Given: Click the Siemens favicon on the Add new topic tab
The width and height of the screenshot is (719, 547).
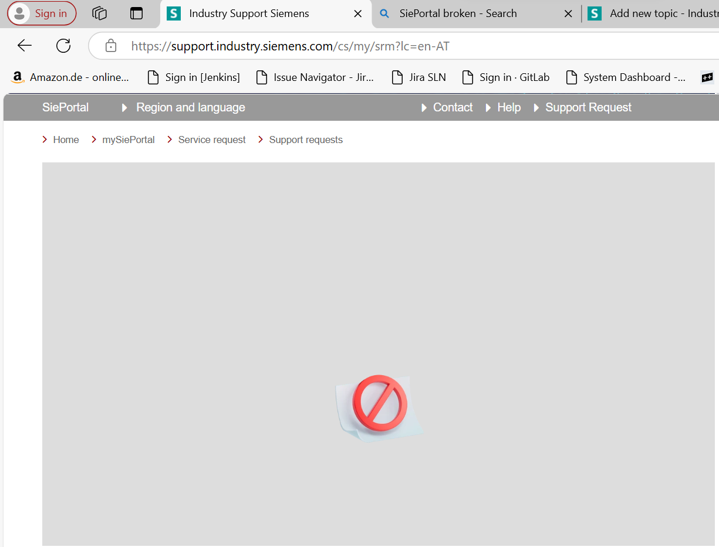Looking at the screenshot, I should 595,13.
